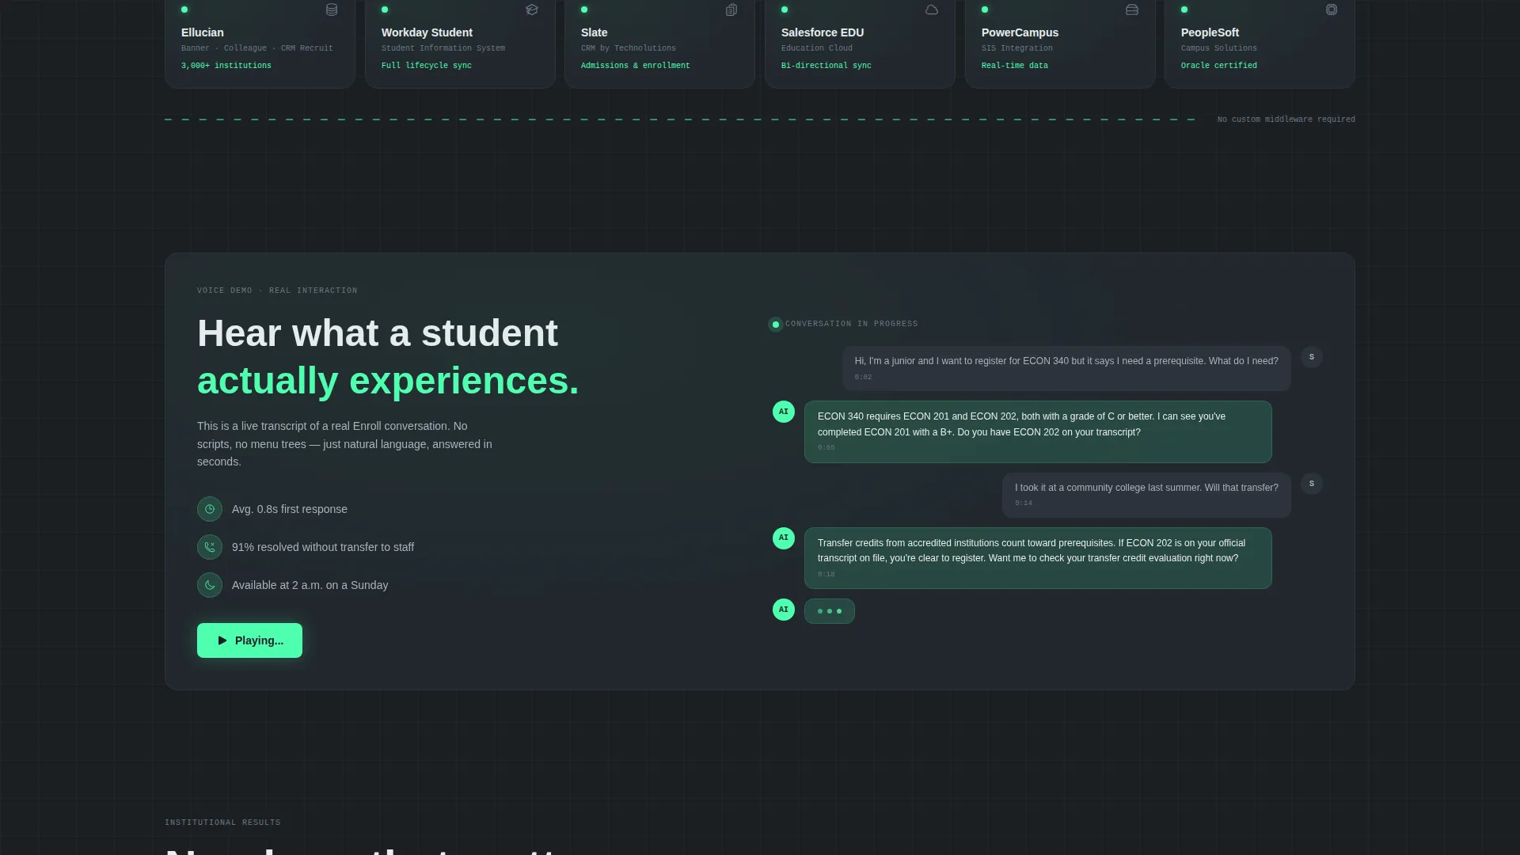Click the '3,000+ institutions' text
The width and height of the screenshot is (1520, 855).
click(x=226, y=66)
